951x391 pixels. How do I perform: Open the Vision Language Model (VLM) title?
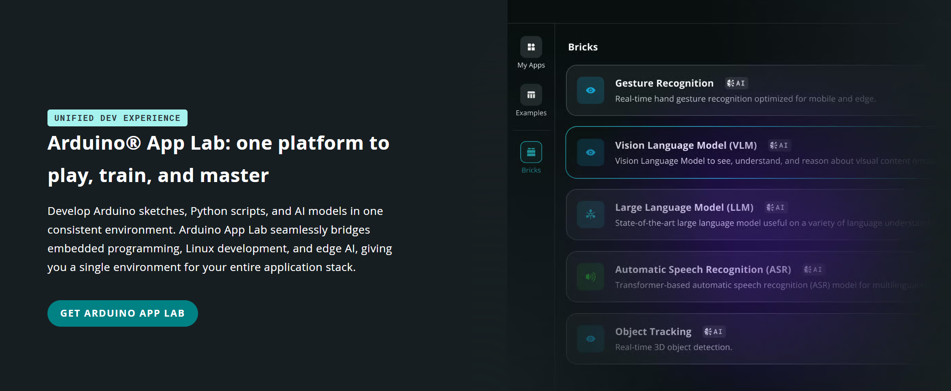pyautogui.click(x=686, y=145)
